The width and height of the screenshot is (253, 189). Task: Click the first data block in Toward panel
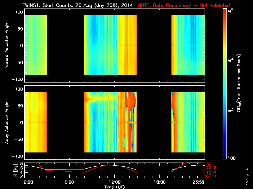[35, 45]
